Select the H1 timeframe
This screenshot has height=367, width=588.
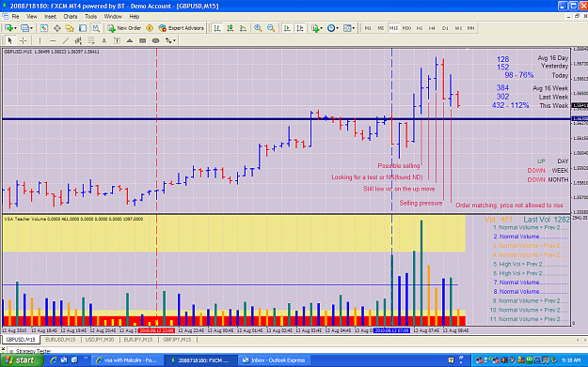click(420, 28)
